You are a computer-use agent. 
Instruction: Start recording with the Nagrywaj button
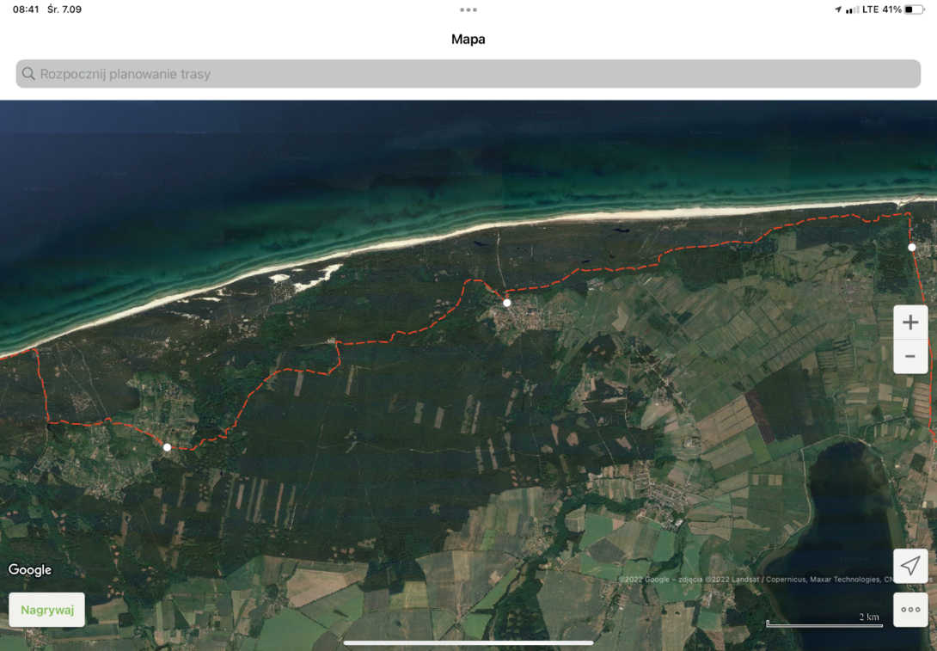click(47, 610)
